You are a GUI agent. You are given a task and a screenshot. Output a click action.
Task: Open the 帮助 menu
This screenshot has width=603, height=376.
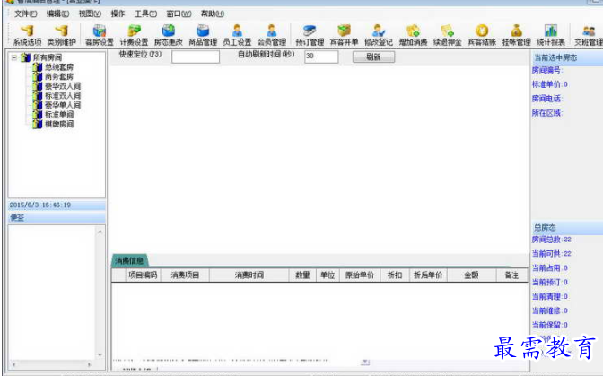pyautogui.click(x=213, y=13)
